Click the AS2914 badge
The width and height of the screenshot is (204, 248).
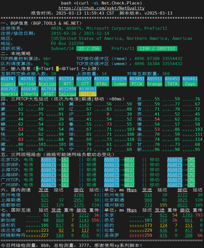(66, 79)
